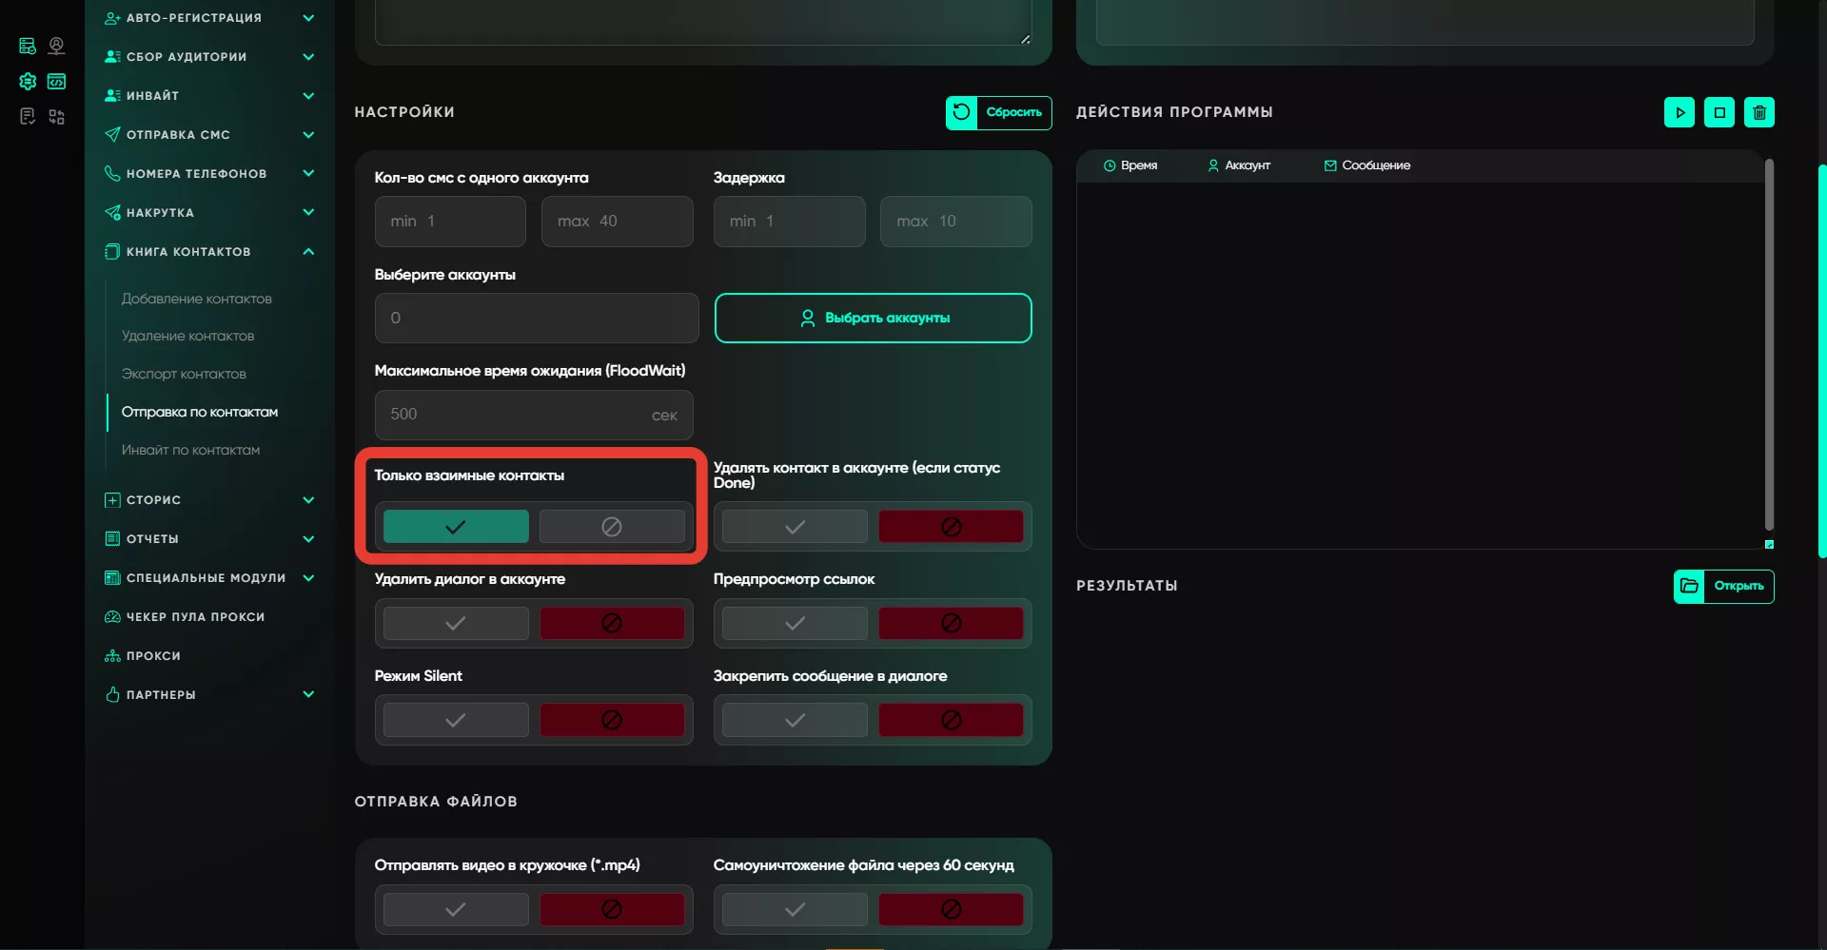Click the Program Actions log scrollbar
The image size is (1827, 950).
click(x=1769, y=344)
